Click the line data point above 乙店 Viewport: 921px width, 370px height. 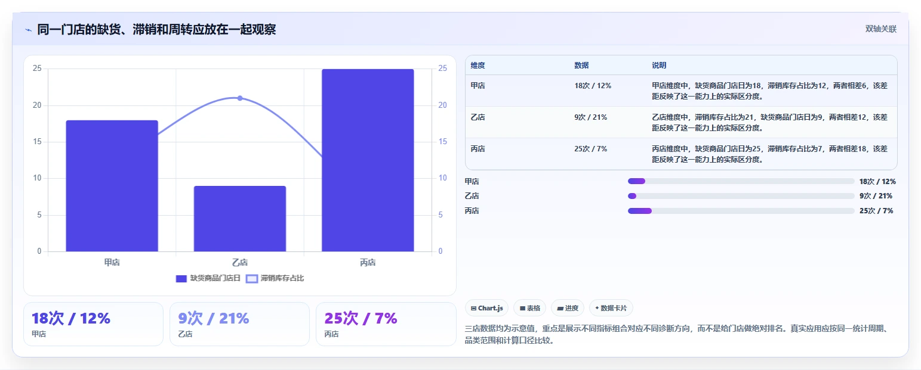click(240, 98)
